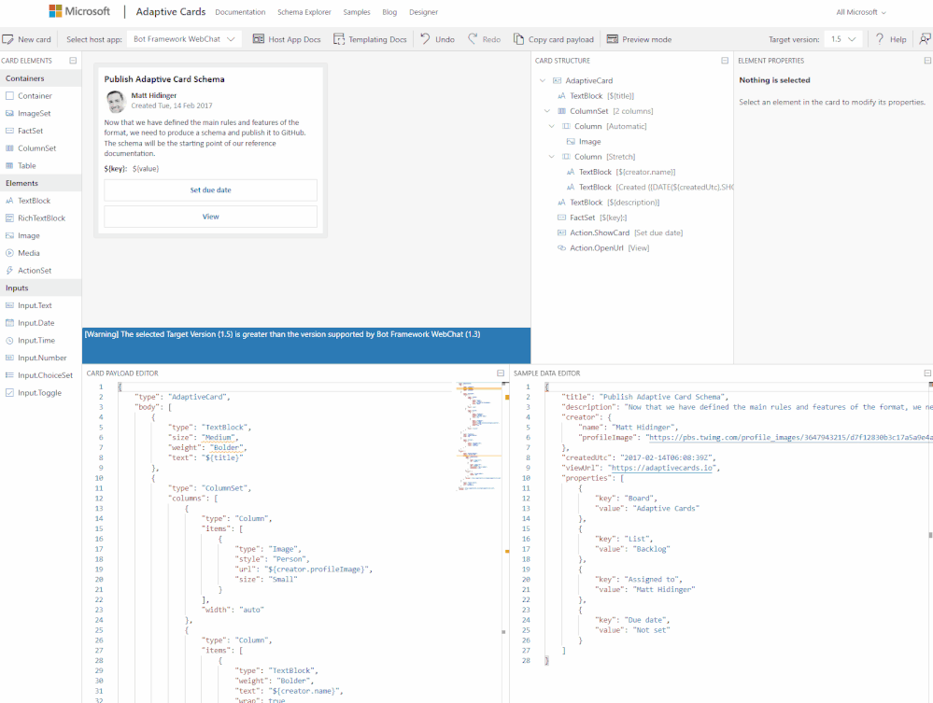Select the FactSet palette element
Image resolution: width=933 pixels, height=703 pixels.
click(40, 131)
